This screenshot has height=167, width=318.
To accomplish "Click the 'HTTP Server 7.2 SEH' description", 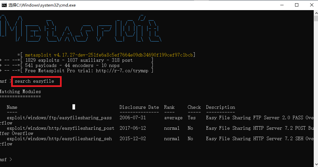I will coord(278,139).
